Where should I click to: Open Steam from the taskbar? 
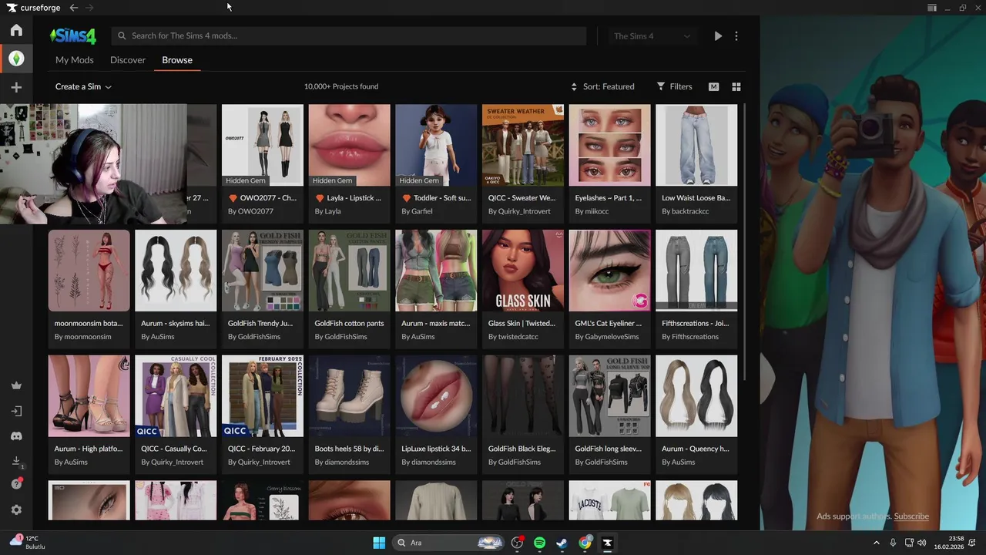pos(562,543)
